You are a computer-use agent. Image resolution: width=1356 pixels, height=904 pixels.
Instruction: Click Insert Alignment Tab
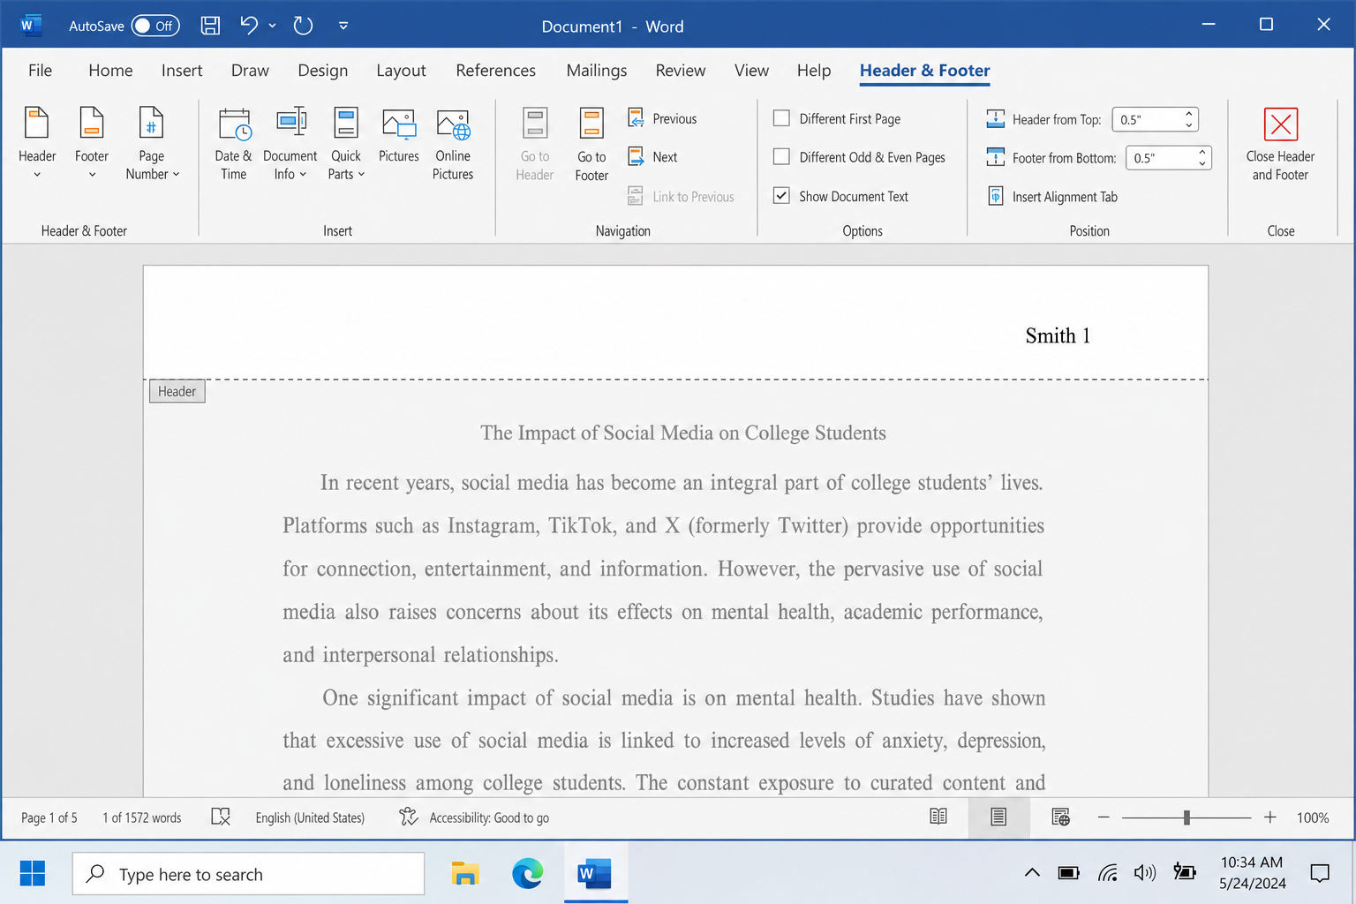(1052, 197)
